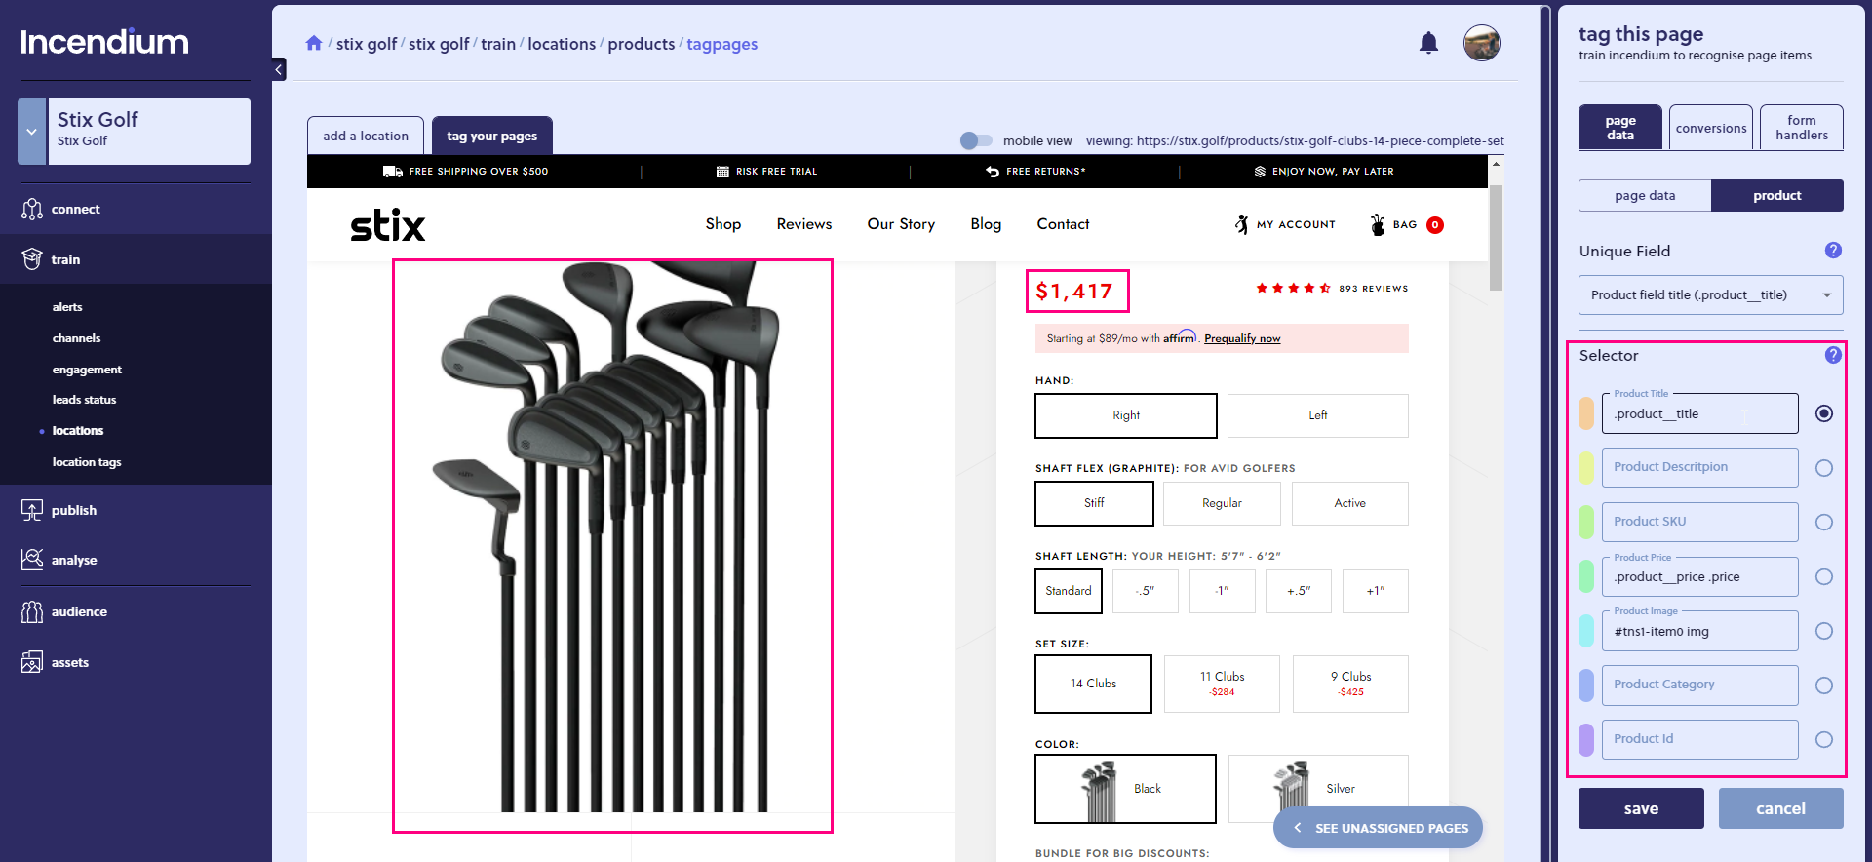Select the Product Category radio button

coord(1824,686)
